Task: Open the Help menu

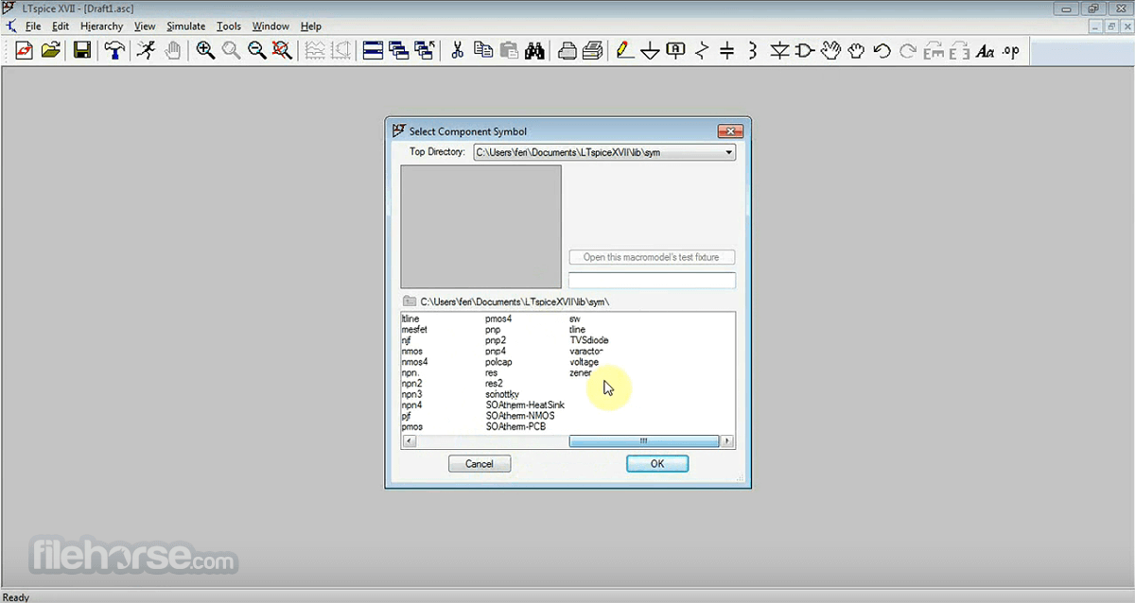Action: [311, 26]
